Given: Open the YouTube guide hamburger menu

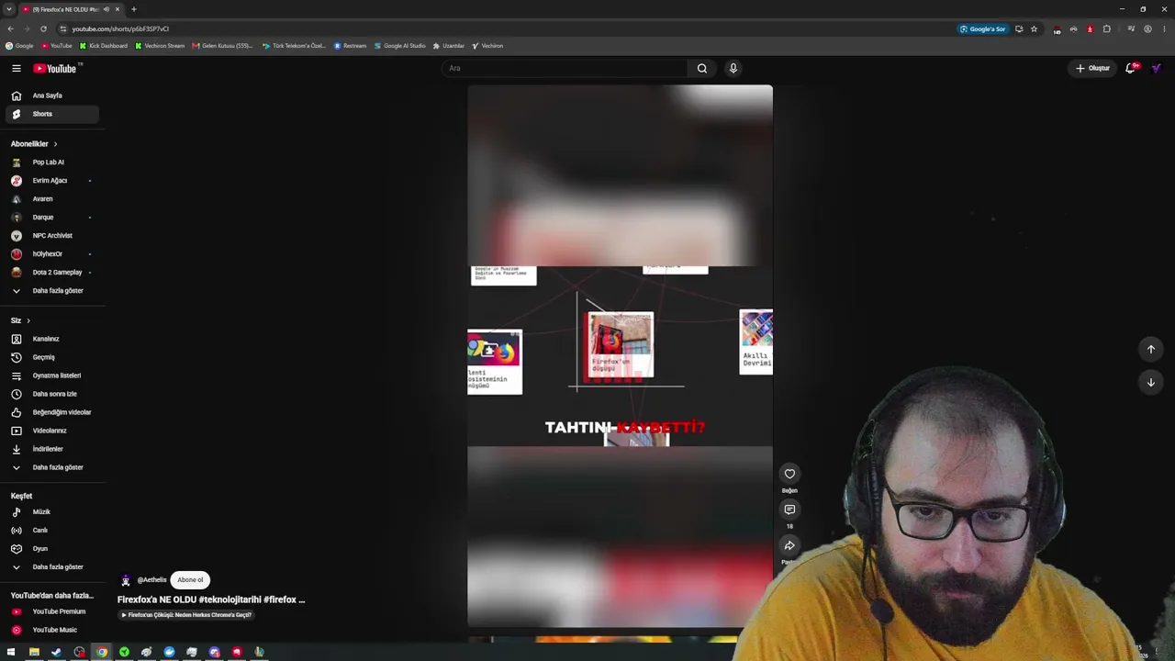Looking at the screenshot, I should pos(17,68).
